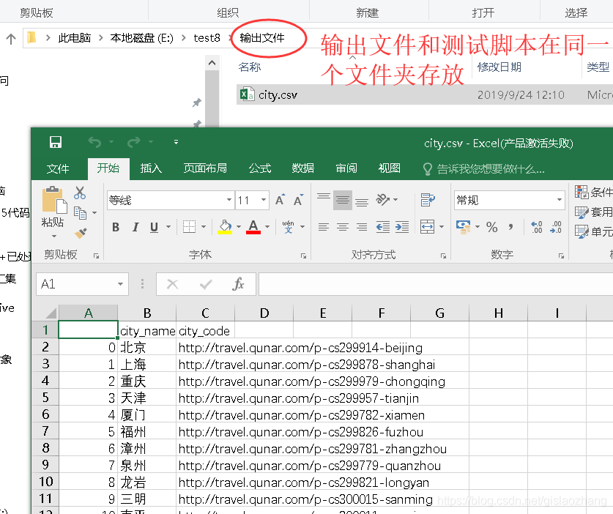The height and width of the screenshot is (514, 613).
Task: Switch to the 审阅 ribbon tab
Action: pyautogui.click(x=346, y=168)
